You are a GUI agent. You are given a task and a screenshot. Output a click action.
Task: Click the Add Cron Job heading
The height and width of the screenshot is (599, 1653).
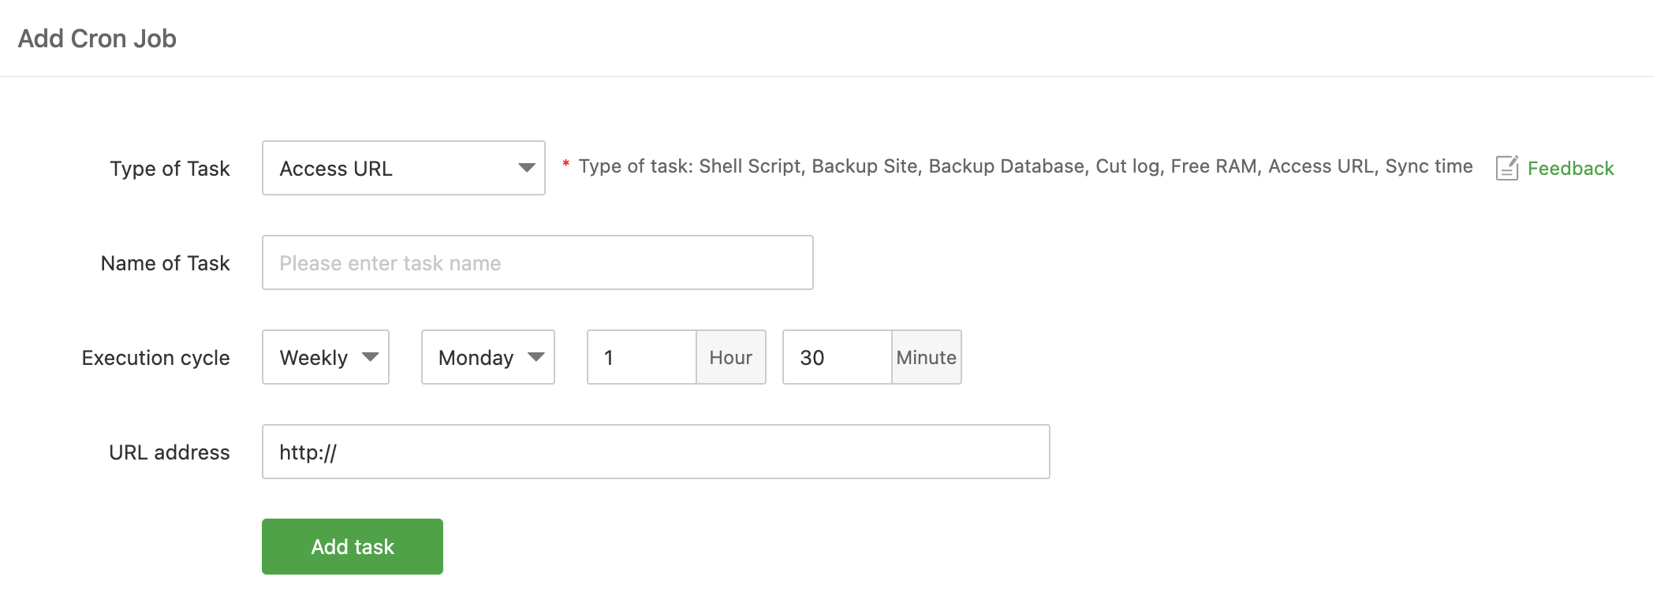click(97, 39)
